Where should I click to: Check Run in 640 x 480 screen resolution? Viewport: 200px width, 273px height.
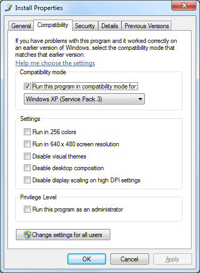pyautogui.click(x=27, y=144)
